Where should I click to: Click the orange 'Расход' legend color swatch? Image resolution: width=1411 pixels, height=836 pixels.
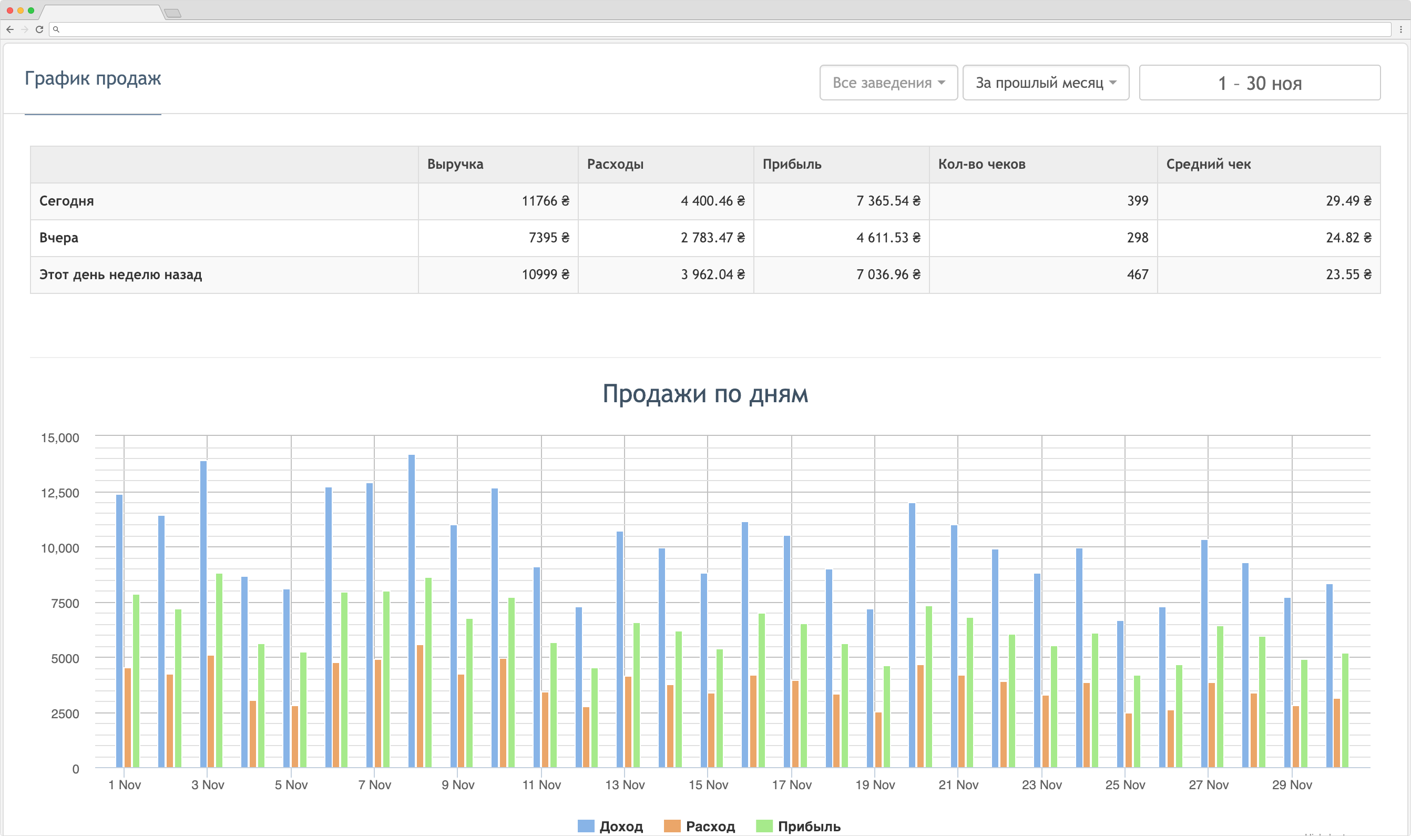coord(672,827)
